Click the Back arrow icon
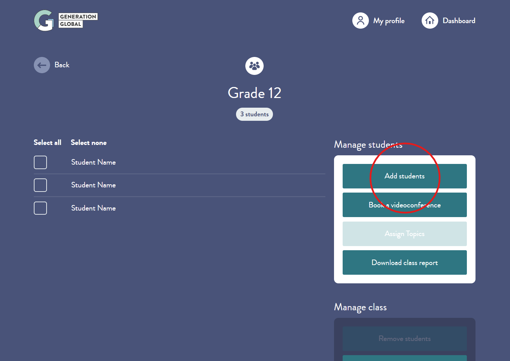The height and width of the screenshot is (361, 510). tap(42, 65)
